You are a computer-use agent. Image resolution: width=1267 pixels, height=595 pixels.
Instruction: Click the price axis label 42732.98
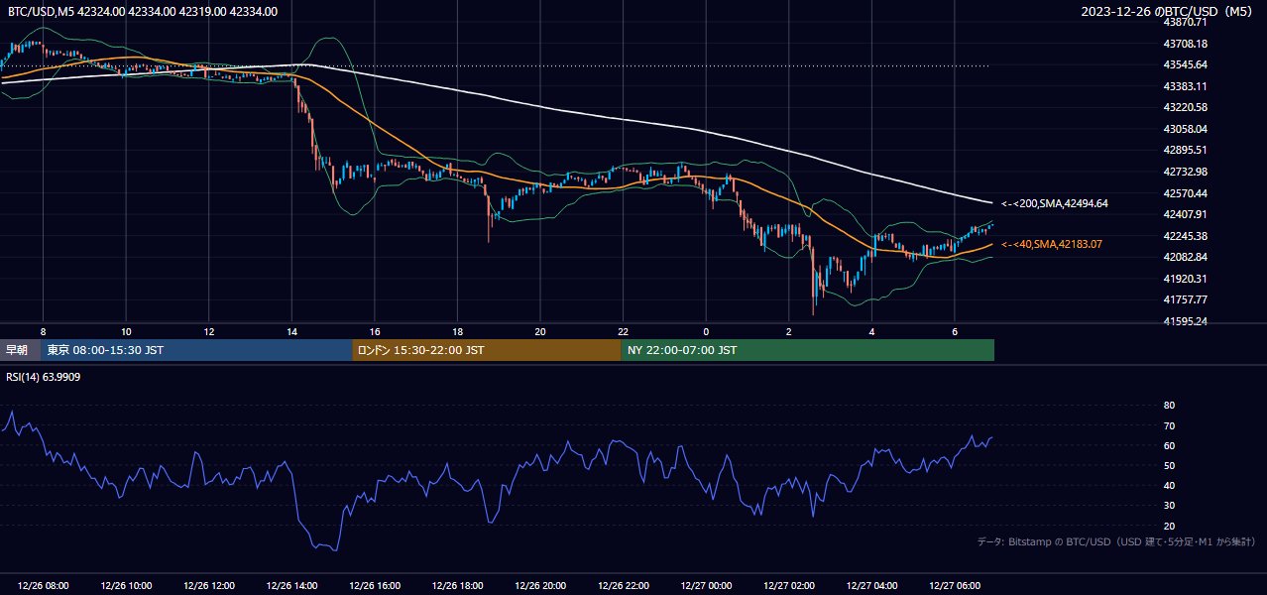pos(1185,172)
